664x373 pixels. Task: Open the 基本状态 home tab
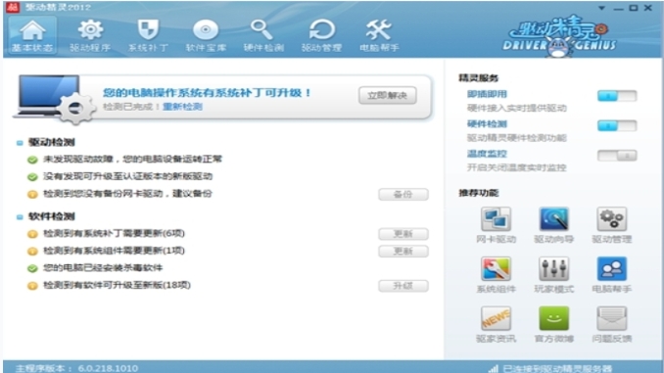pyautogui.click(x=32, y=35)
